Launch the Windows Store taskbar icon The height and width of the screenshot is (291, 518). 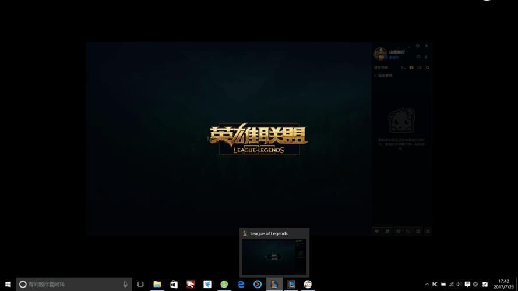click(x=174, y=284)
